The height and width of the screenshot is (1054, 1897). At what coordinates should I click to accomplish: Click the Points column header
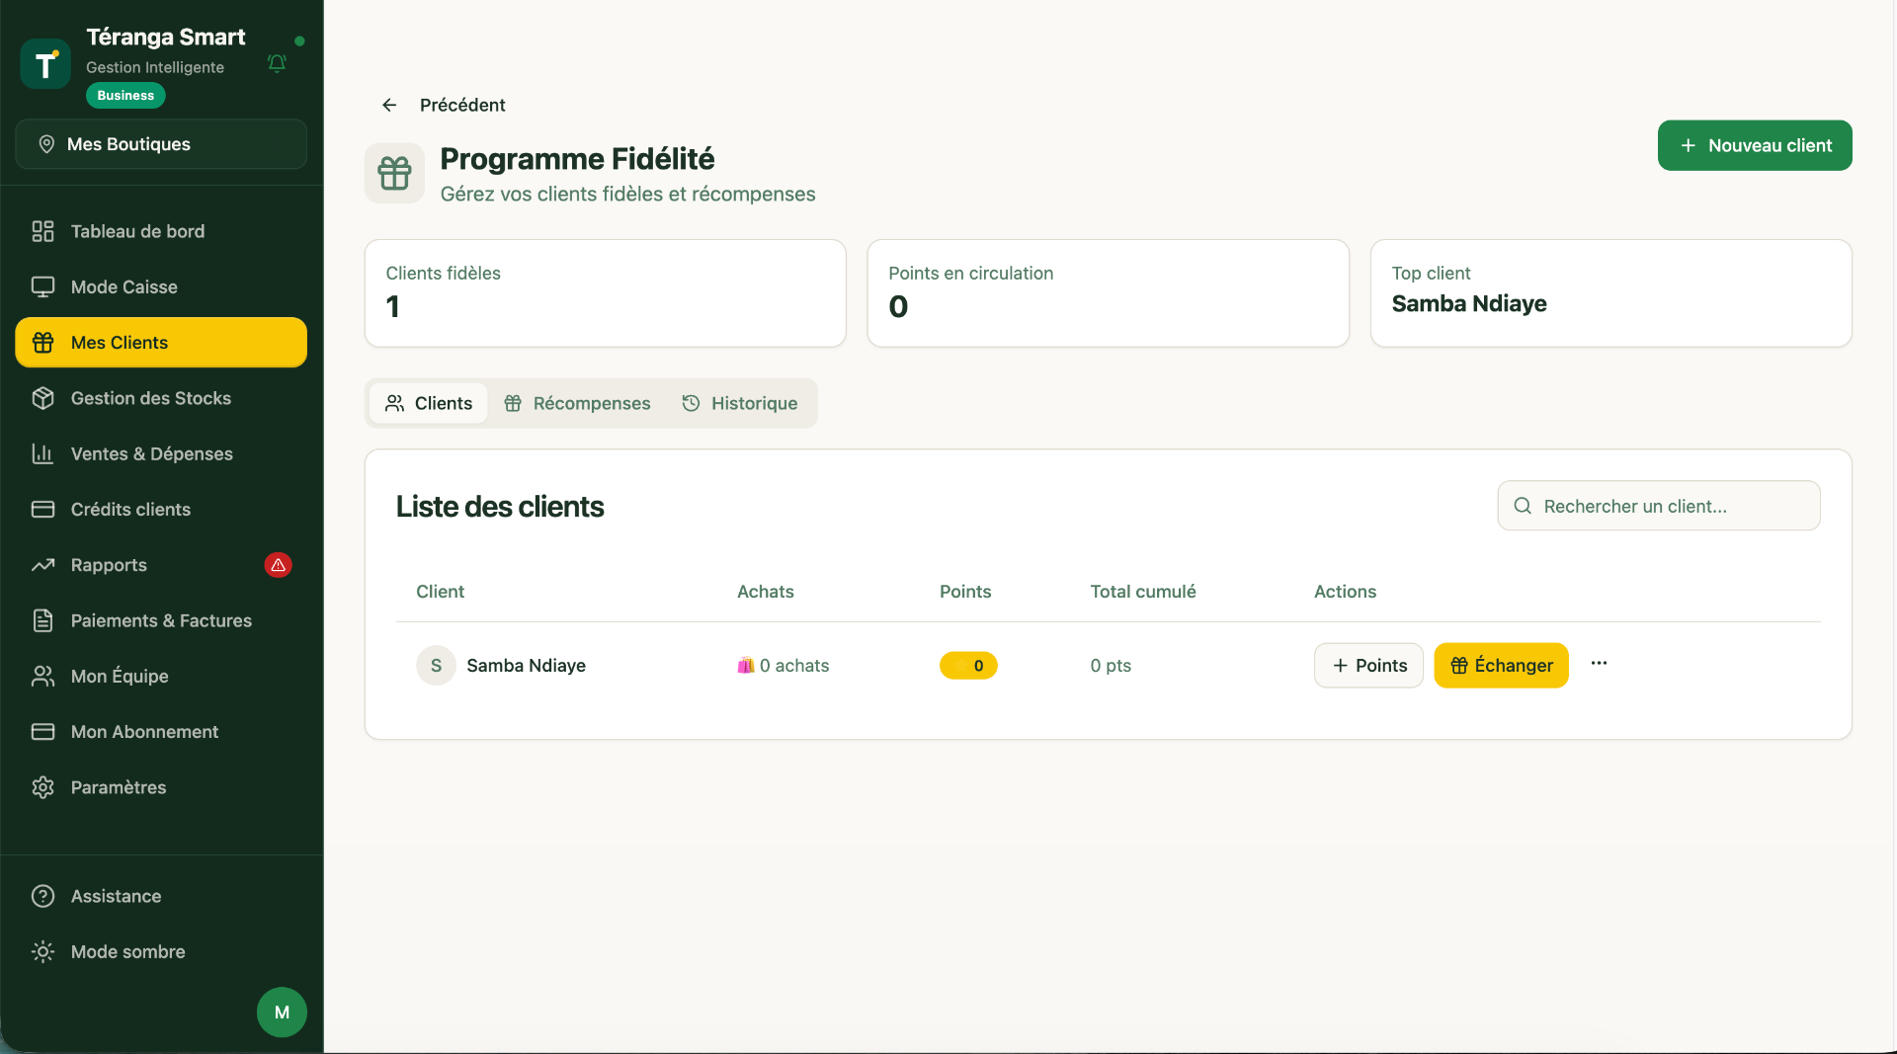coord(964,592)
